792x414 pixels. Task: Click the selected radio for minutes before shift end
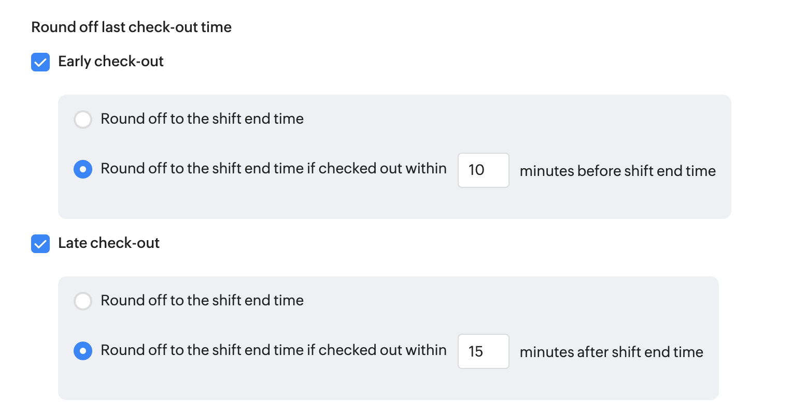pos(83,169)
